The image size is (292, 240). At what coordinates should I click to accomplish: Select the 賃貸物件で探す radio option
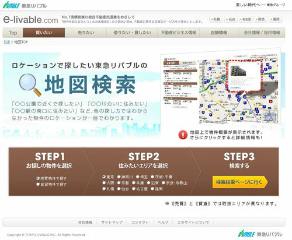coord(38,184)
